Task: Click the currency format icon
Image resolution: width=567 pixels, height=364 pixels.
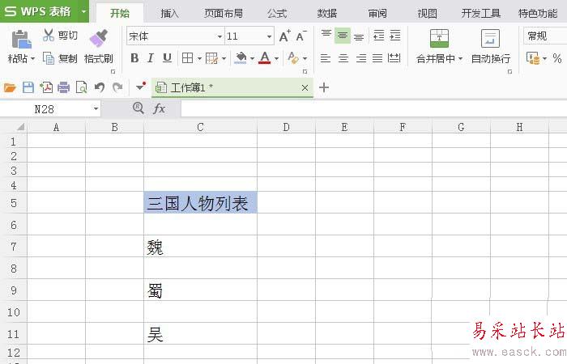Action: [533, 58]
